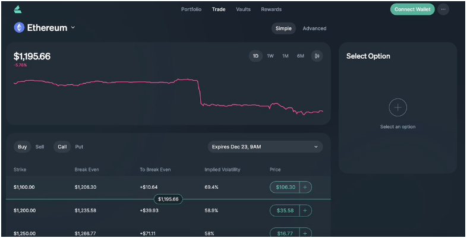
Task: Click the $1,195.66 current price marker in table
Action: [x=168, y=199]
